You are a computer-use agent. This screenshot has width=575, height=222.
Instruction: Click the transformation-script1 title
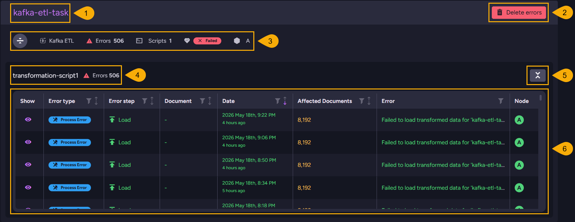45,76
